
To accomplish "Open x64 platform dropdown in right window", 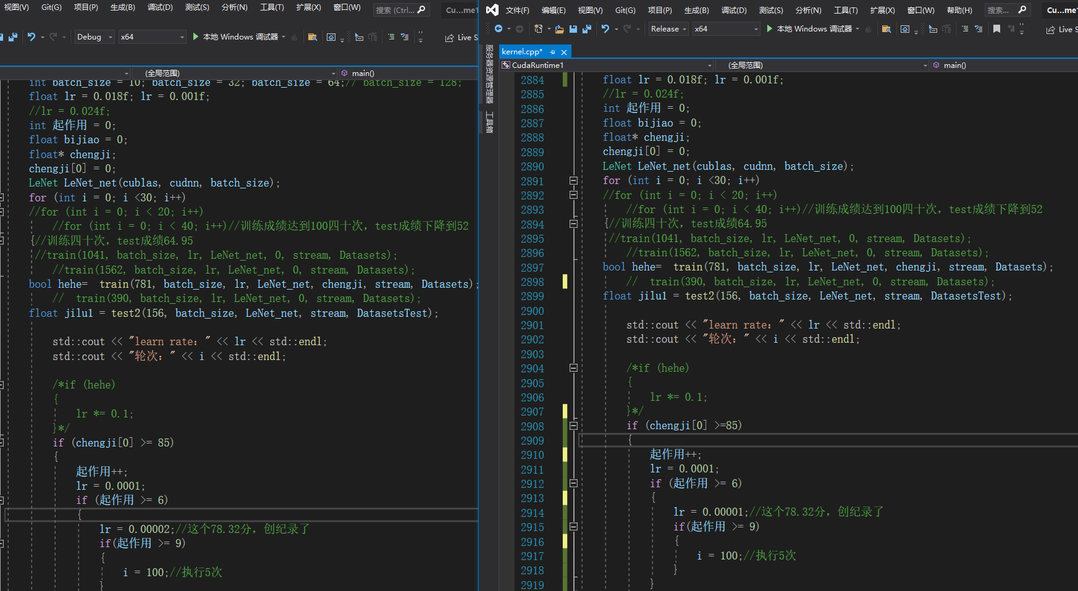I will [726, 29].
